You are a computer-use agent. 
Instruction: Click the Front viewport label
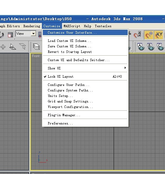click(x=36, y=56)
